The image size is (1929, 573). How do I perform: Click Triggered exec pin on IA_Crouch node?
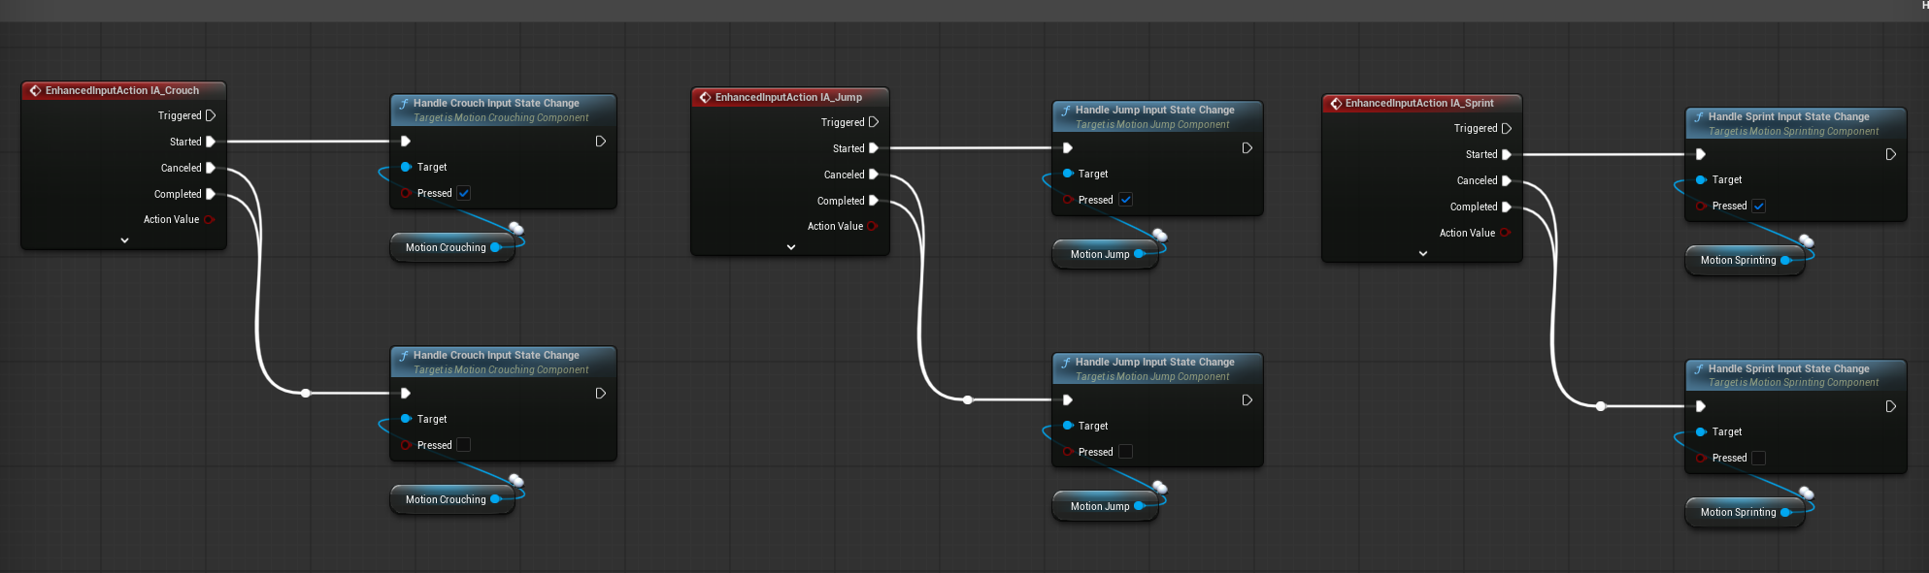[211, 115]
